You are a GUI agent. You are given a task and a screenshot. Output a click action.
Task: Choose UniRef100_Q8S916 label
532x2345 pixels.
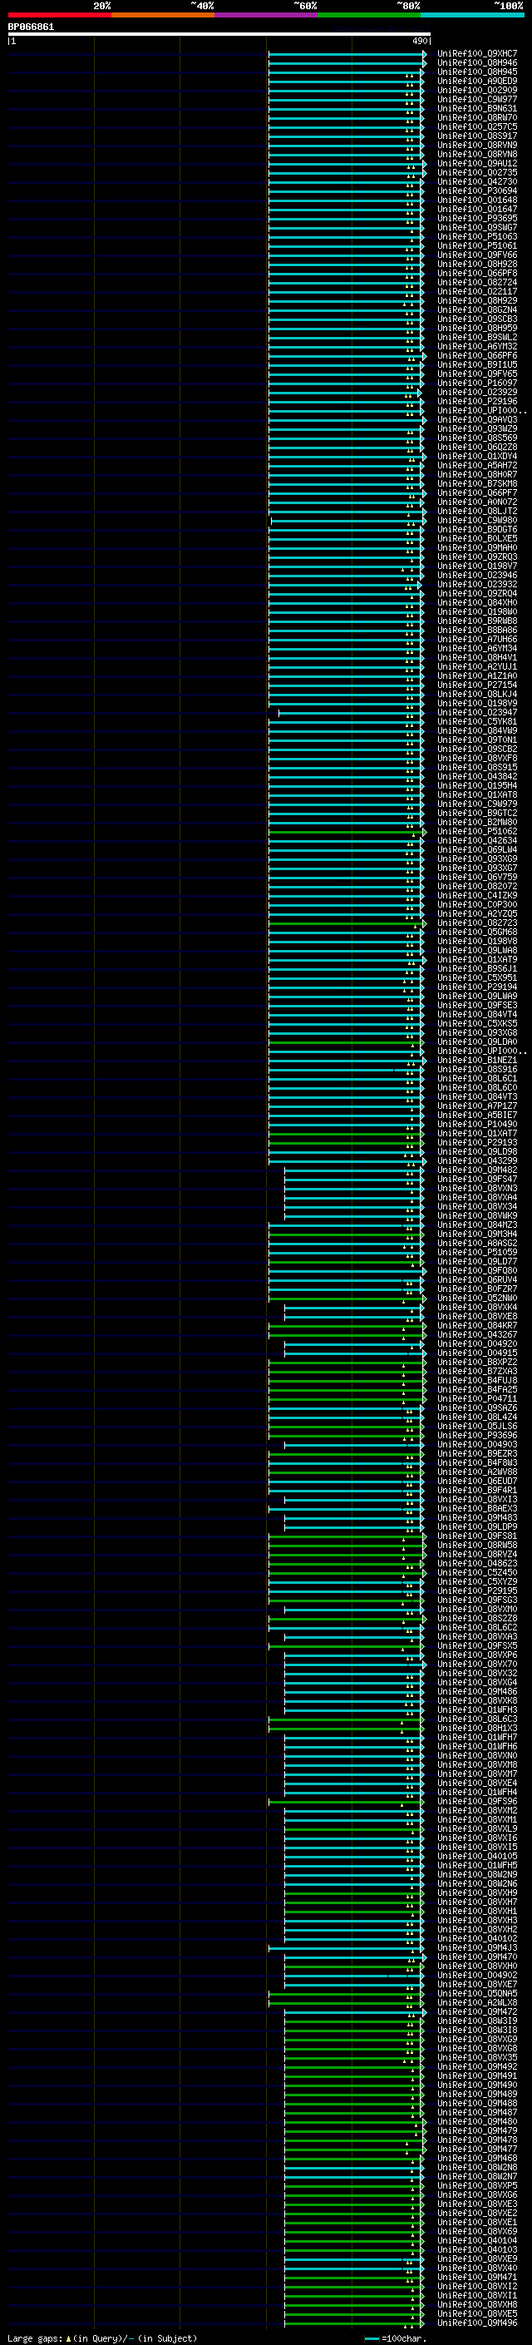tap(477, 1069)
